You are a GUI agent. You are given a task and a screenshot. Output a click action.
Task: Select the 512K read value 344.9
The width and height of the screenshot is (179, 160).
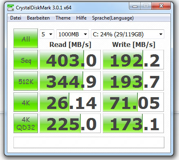70,81
